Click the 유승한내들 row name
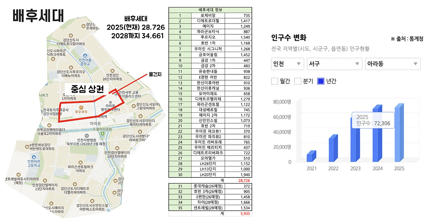Image resolution: width=439 pixels, height=218 pixels. click(x=208, y=71)
